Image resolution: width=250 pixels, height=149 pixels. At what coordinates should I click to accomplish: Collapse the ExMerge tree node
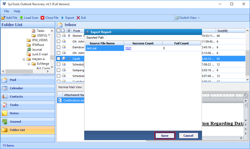pos(29,64)
